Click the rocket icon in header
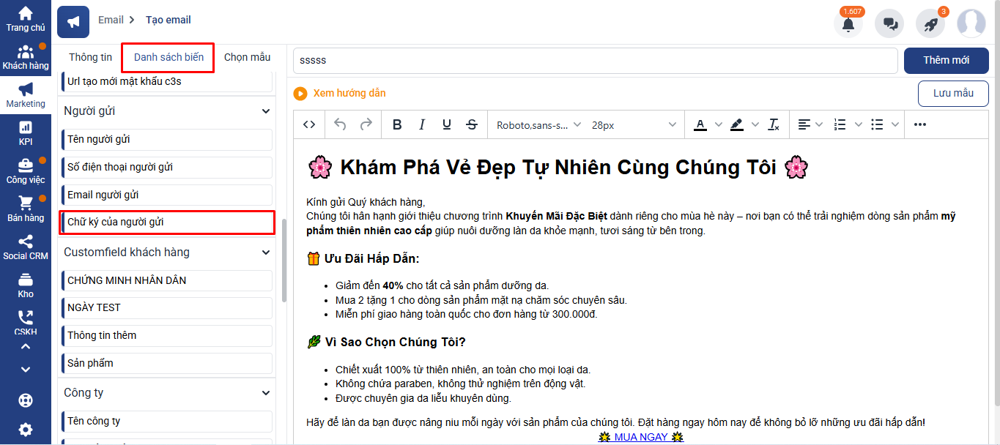 pos(930,23)
